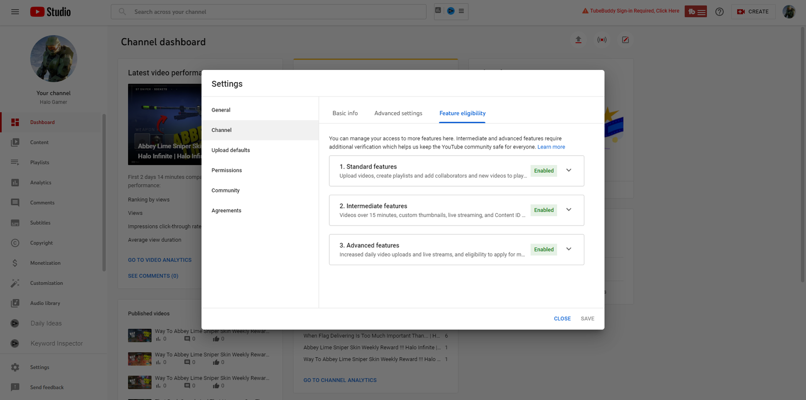Image resolution: width=806 pixels, height=400 pixels.
Task: Click GO TO VIDEO ANALYTICS link
Action: pyautogui.click(x=160, y=260)
